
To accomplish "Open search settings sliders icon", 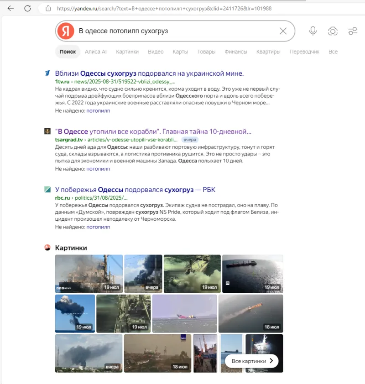I will tap(353, 31).
